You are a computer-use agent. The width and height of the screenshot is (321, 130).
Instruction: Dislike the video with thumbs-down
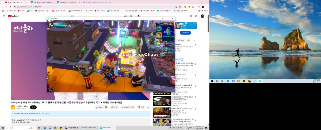[x=106, y=107]
